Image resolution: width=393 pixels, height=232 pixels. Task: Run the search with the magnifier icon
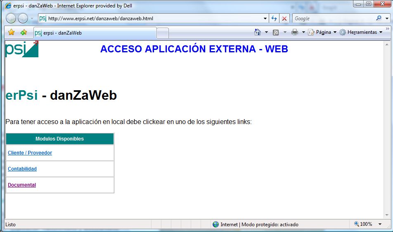[379, 18]
